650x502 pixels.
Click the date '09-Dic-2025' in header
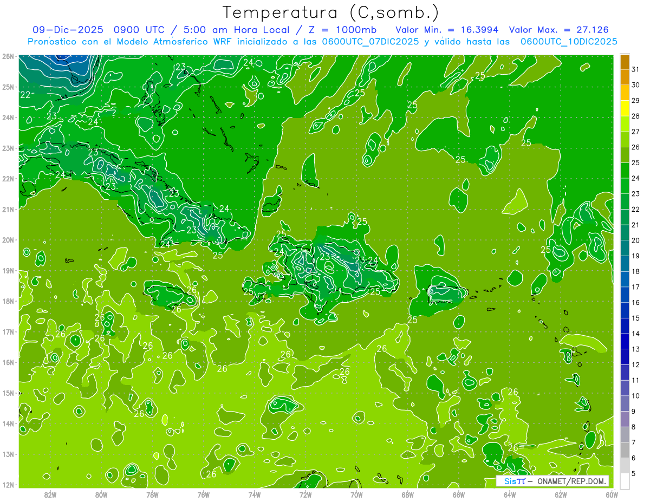(x=69, y=30)
